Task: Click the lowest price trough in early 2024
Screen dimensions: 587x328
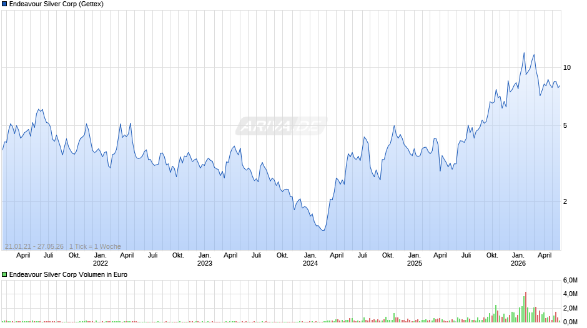Action: tap(323, 230)
